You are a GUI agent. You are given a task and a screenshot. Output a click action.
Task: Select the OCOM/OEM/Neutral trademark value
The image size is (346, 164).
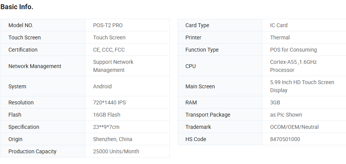(x=294, y=127)
